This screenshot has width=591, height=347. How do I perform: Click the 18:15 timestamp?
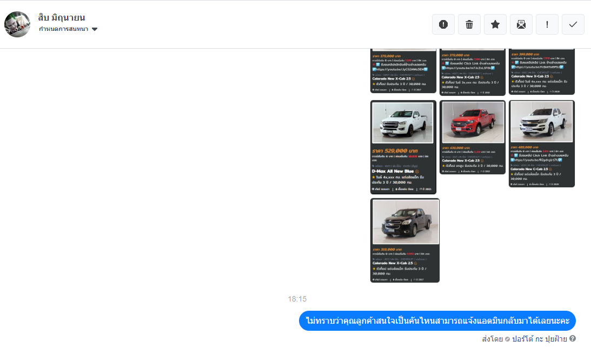pos(297,299)
